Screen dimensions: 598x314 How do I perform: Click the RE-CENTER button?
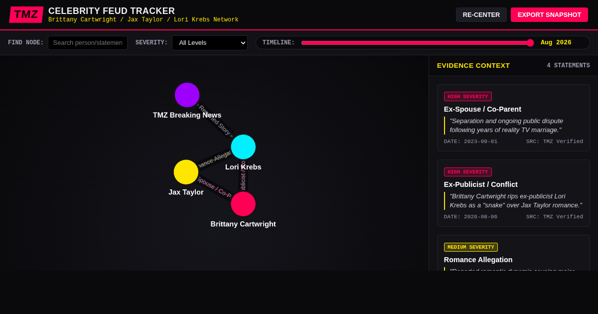(x=481, y=15)
